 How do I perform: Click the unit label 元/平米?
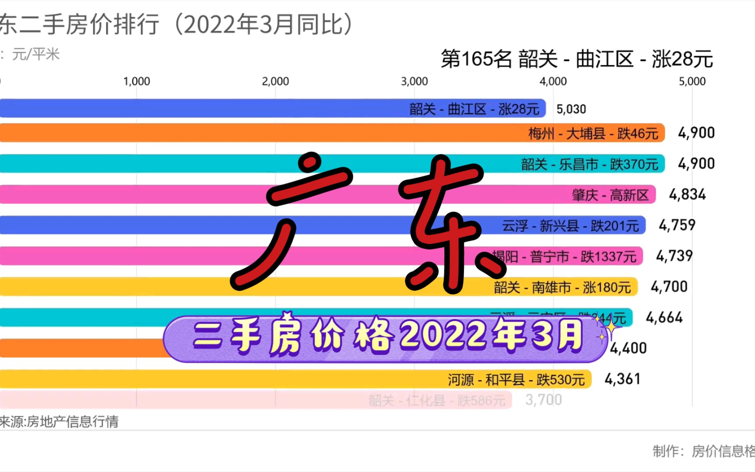(x=35, y=54)
